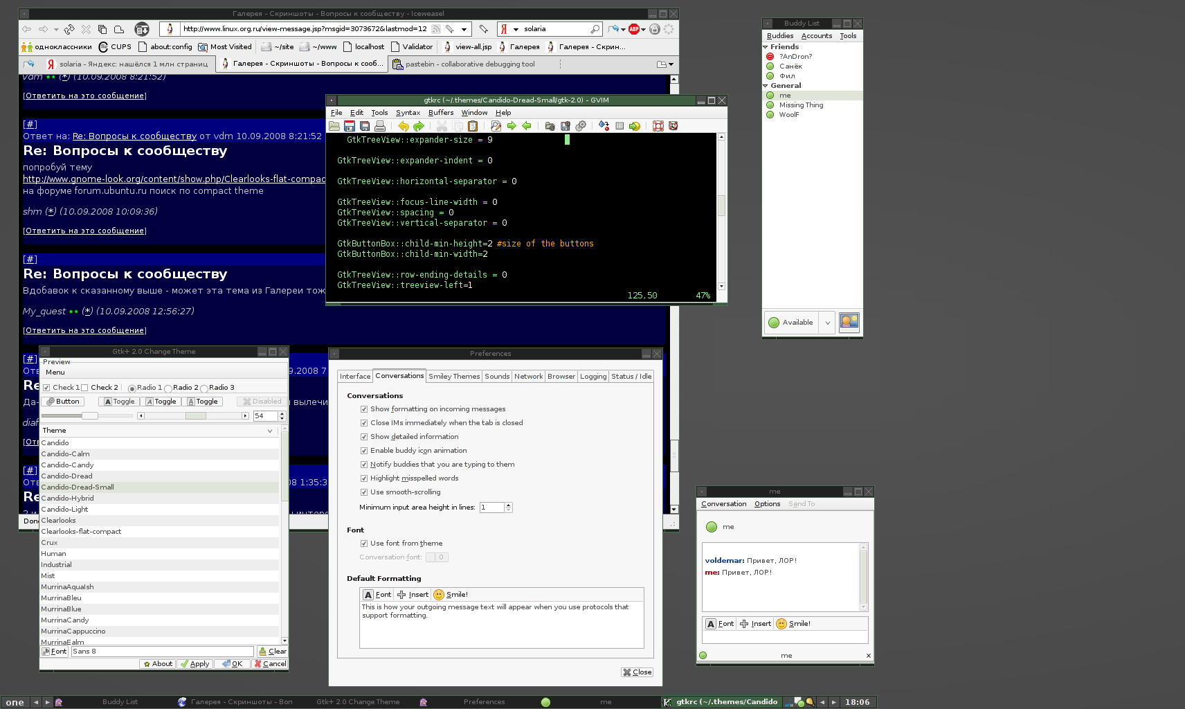Toggle Close IMs immediately when tab closed
Viewport: 1185px width, 709px height.
[364, 423]
